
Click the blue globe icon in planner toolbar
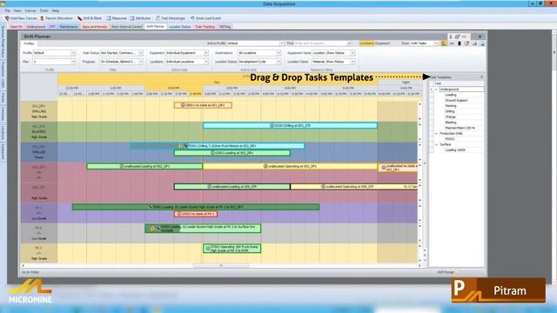tap(482, 43)
